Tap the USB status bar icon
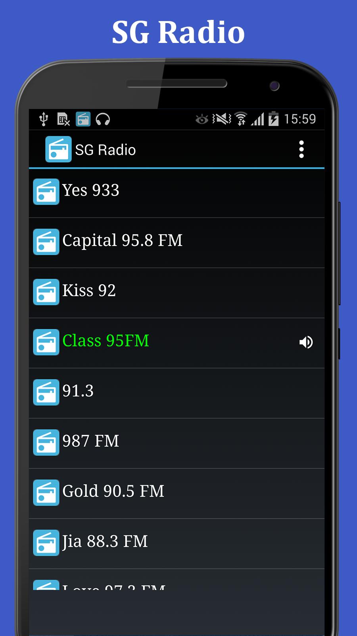Screen dimensions: 357x636 pyautogui.click(x=44, y=119)
